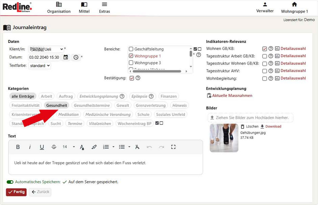Open the Textfarbe standard dropdown

point(40,66)
